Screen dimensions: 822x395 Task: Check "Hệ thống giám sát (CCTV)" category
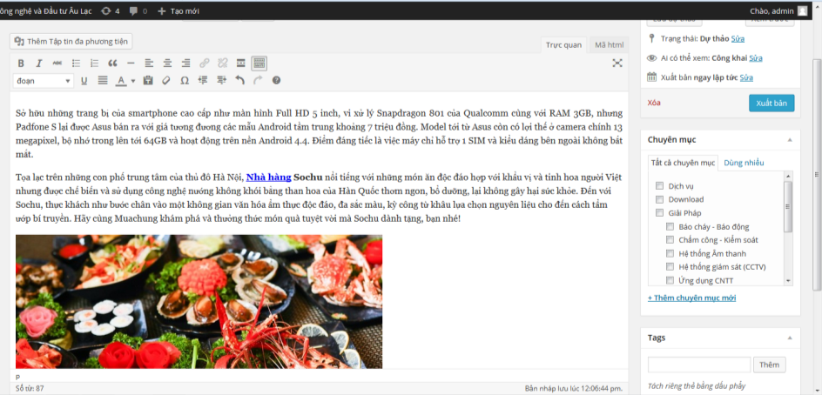click(x=670, y=267)
